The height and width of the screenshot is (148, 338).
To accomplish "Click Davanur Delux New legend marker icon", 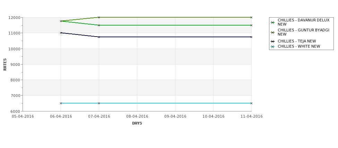I will [x=273, y=22].
